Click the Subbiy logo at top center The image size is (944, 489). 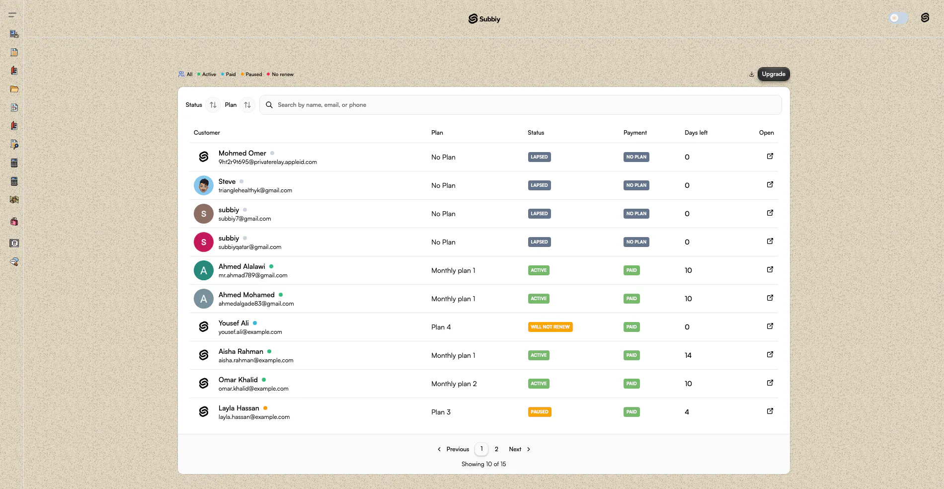click(484, 19)
